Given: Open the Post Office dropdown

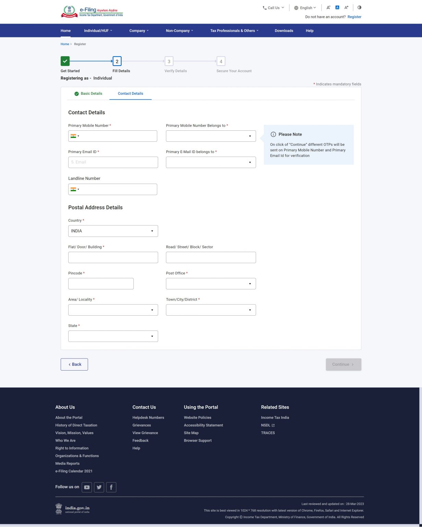Looking at the screenshot, I should [211, 284].
